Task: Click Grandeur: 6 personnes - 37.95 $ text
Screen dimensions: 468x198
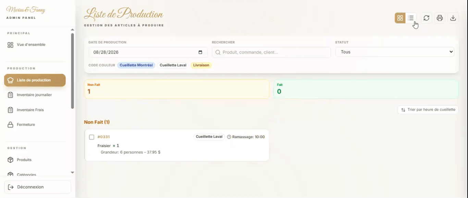Action: click(131, 152)
